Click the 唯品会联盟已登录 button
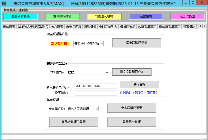Viewport: 208px width, 140px height. (74, 122)
